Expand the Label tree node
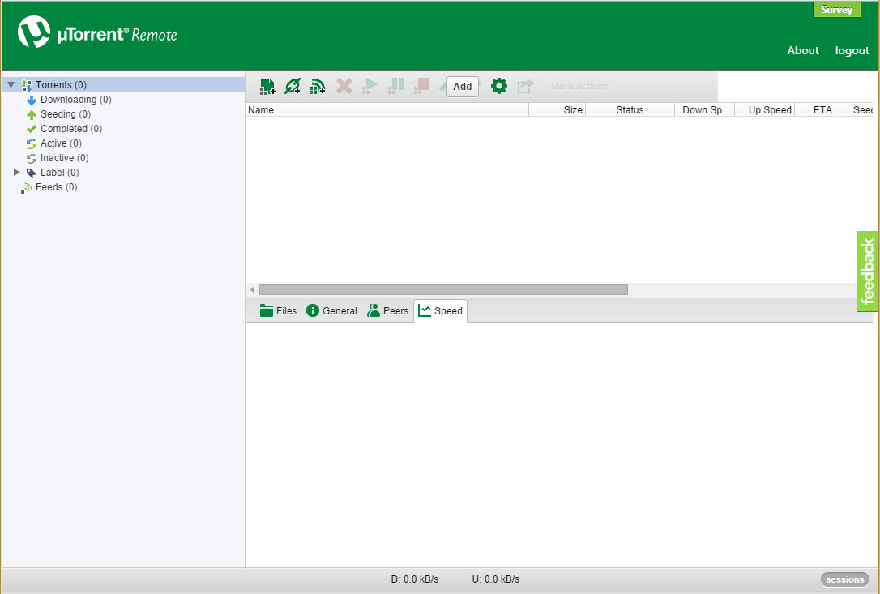This screenshot has width=880, height=594. (x=17, y=173)
